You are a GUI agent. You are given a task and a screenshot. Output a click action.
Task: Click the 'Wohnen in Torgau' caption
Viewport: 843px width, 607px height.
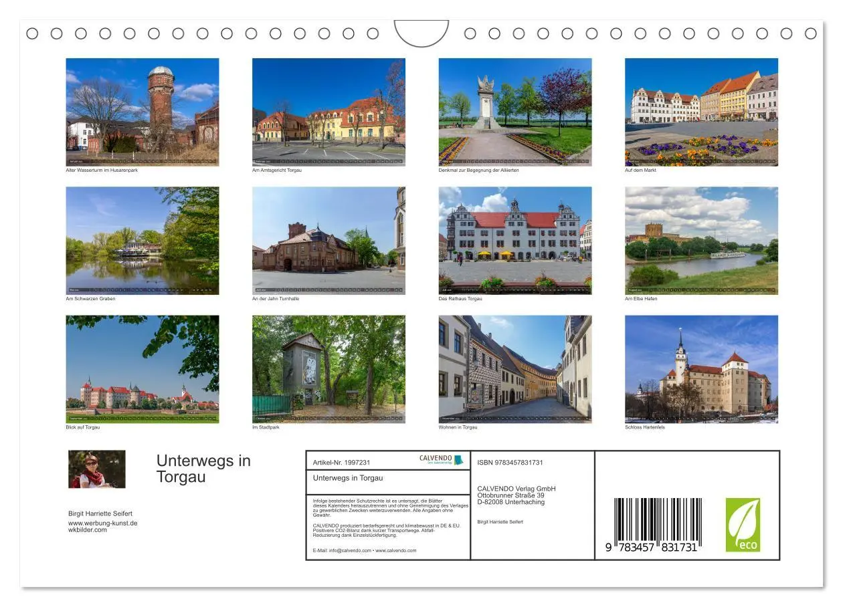[x=458, y=427]
